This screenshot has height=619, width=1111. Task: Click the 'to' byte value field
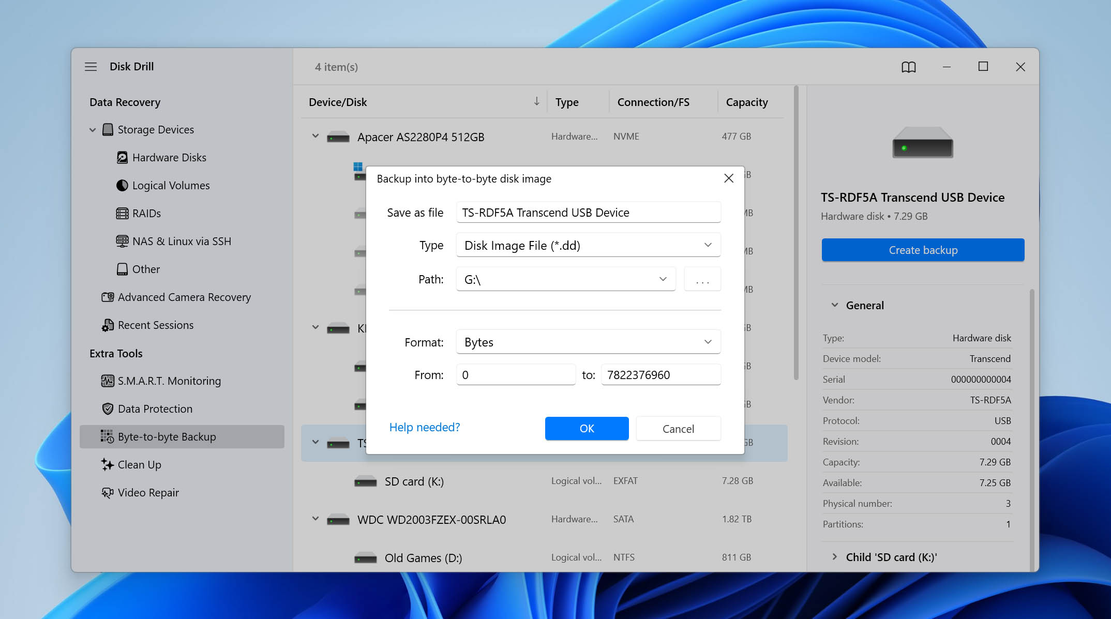(660, 375)
